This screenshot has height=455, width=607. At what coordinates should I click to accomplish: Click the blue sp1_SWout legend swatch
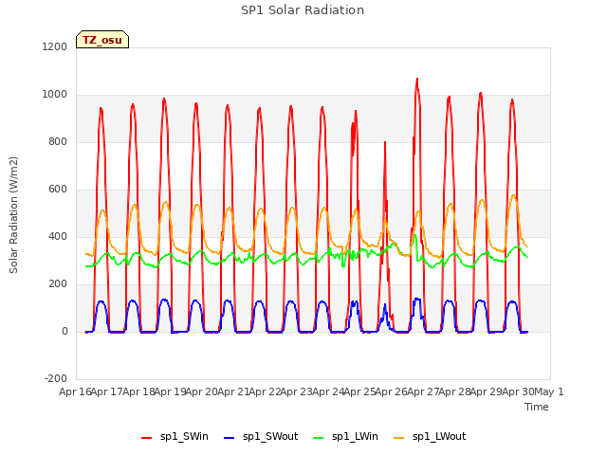(230, 438)
